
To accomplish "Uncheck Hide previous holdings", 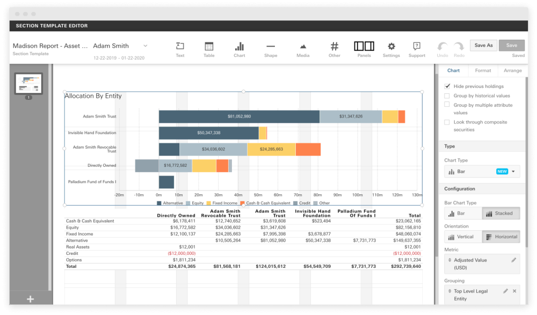I will pyautogui.click(x=447, y=86).
